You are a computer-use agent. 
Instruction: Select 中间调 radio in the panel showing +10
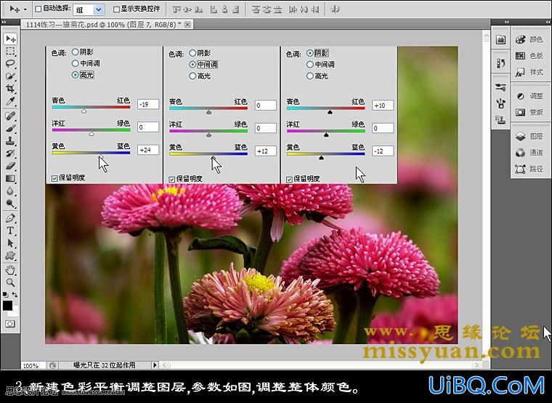(x=310, y=65)
